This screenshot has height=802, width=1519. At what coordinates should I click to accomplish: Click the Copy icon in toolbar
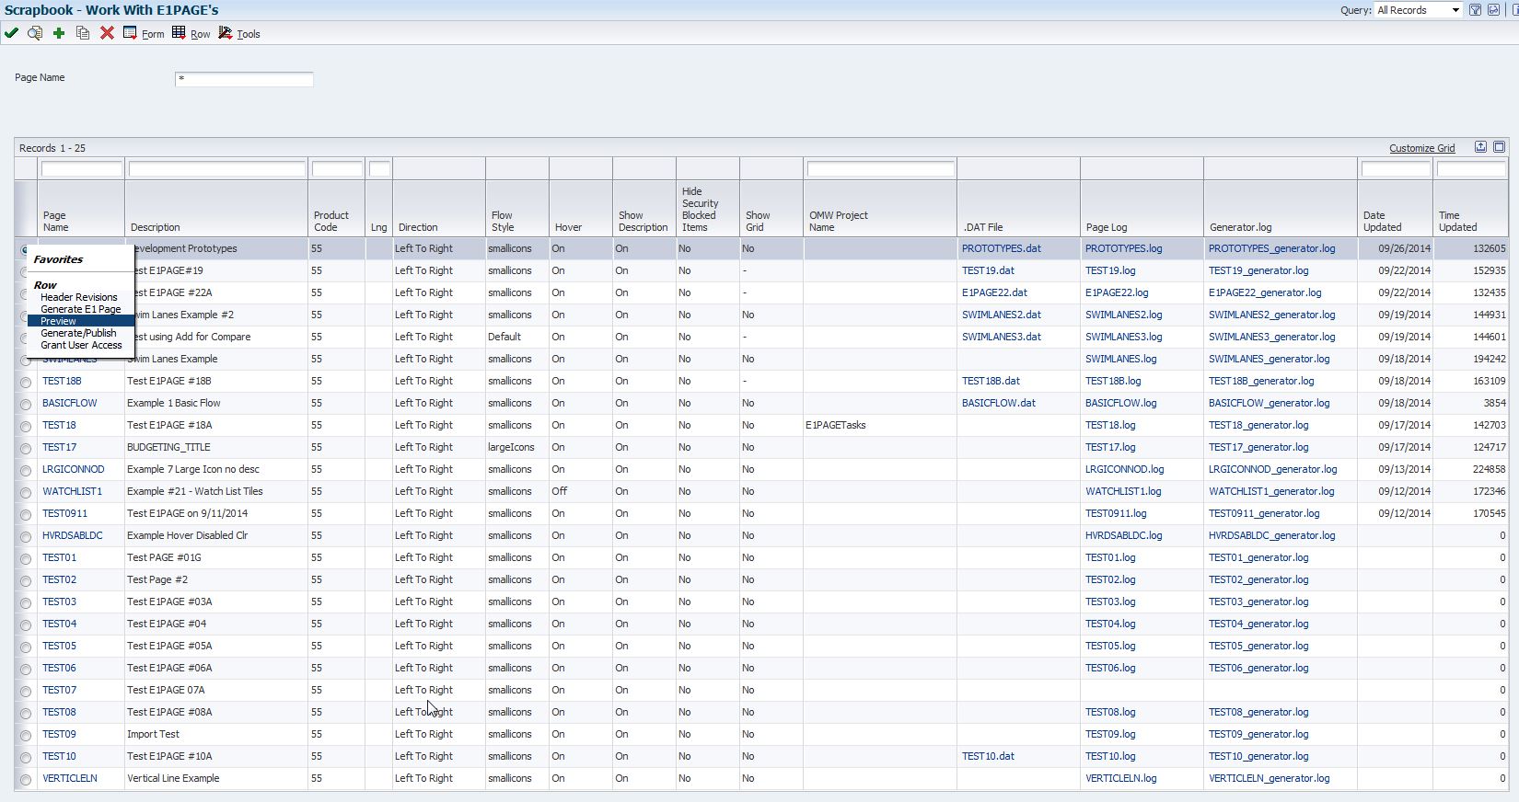[x=83, y=33]
